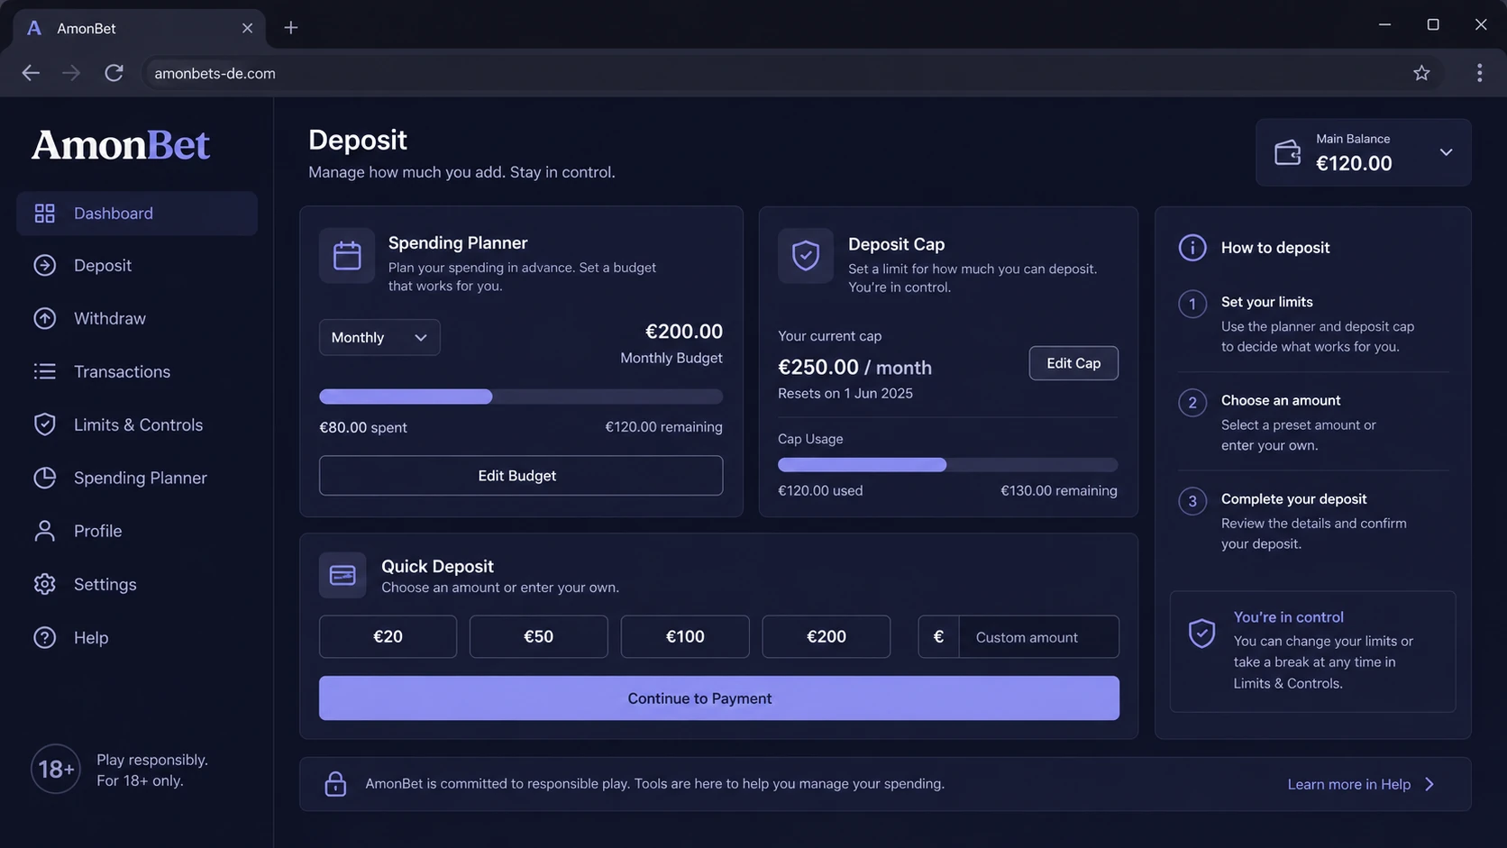Click the Settings gear icon
The height and width of the screenshot is (848, 1507).
[44, 584]
